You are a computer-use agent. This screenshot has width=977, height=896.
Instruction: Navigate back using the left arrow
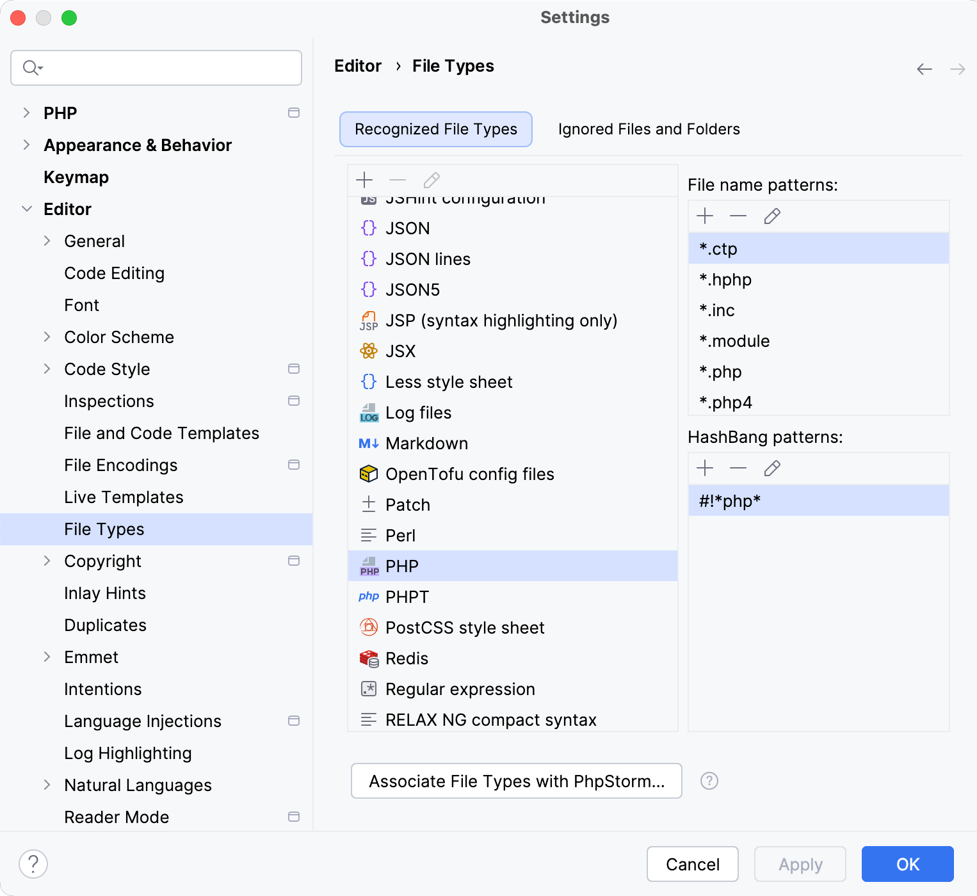click(925, 68)
